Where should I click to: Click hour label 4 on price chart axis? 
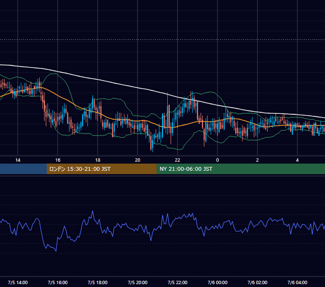297,160
